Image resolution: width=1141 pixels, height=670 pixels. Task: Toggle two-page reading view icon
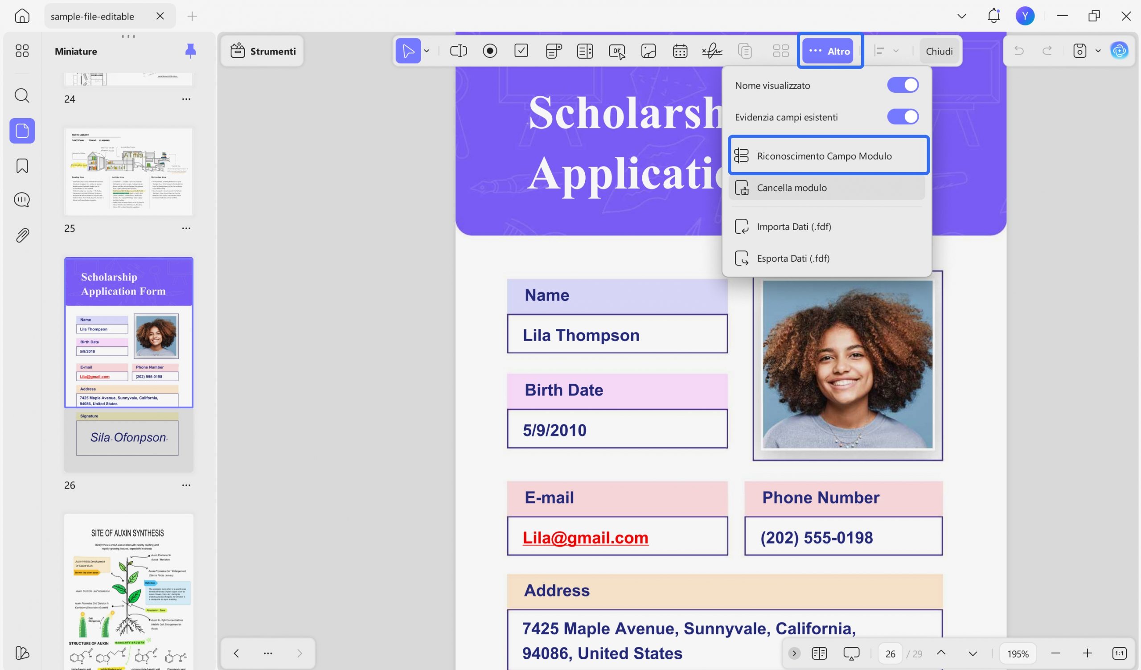click(x=819, y=653)
